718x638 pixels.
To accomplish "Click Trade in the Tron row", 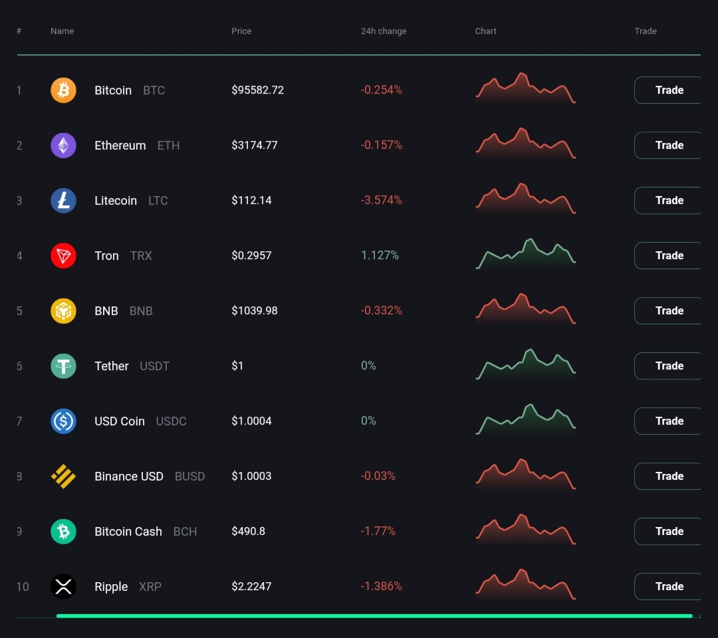I will 667,256.
